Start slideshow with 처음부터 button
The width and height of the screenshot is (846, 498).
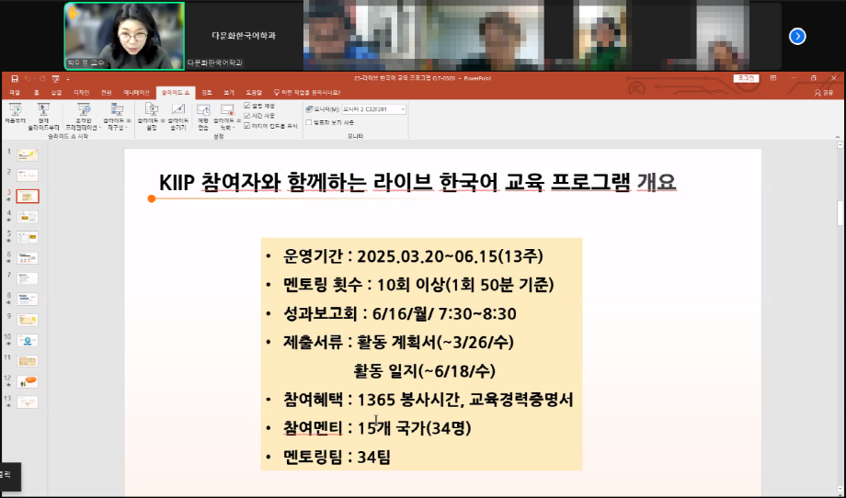[15, 114]
